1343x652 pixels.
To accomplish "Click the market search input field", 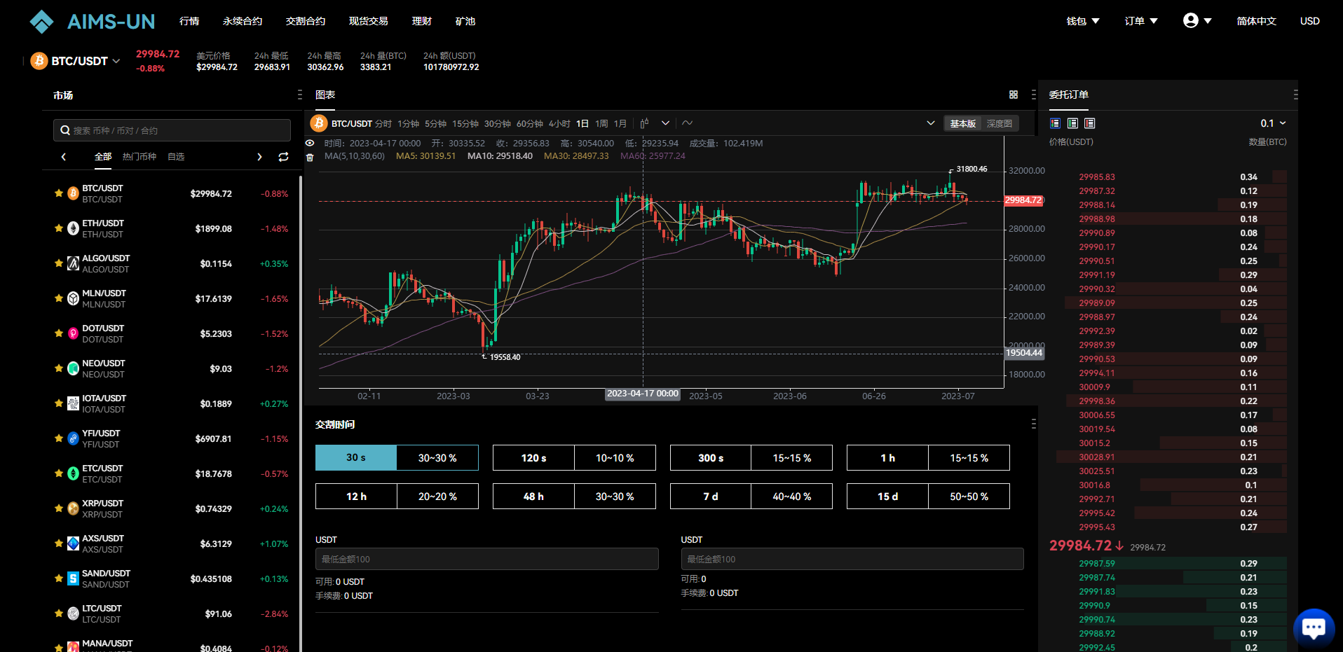I will [172, 130].
